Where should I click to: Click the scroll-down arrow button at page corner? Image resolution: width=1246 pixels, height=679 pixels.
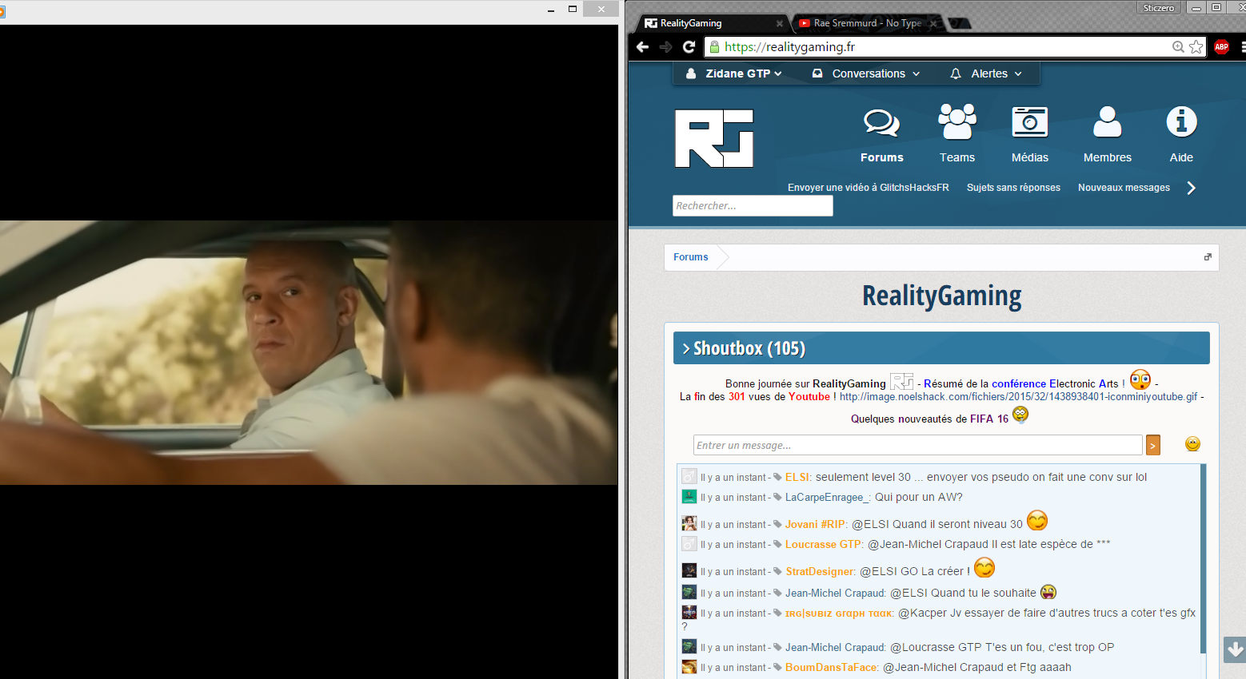(x=1235, y=649)
